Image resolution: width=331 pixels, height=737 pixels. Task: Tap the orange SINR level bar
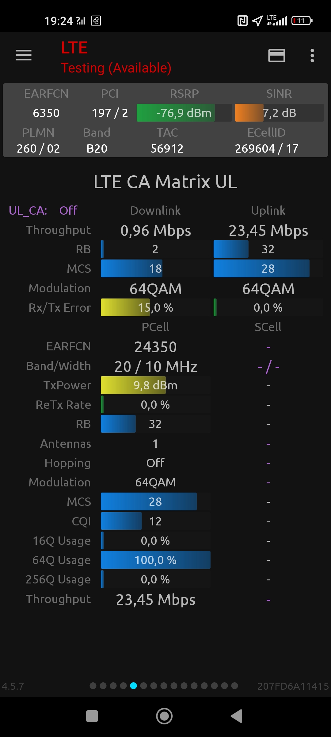[249, 113]
